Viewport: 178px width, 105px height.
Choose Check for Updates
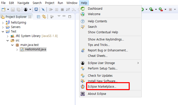[x=110, y=75]
